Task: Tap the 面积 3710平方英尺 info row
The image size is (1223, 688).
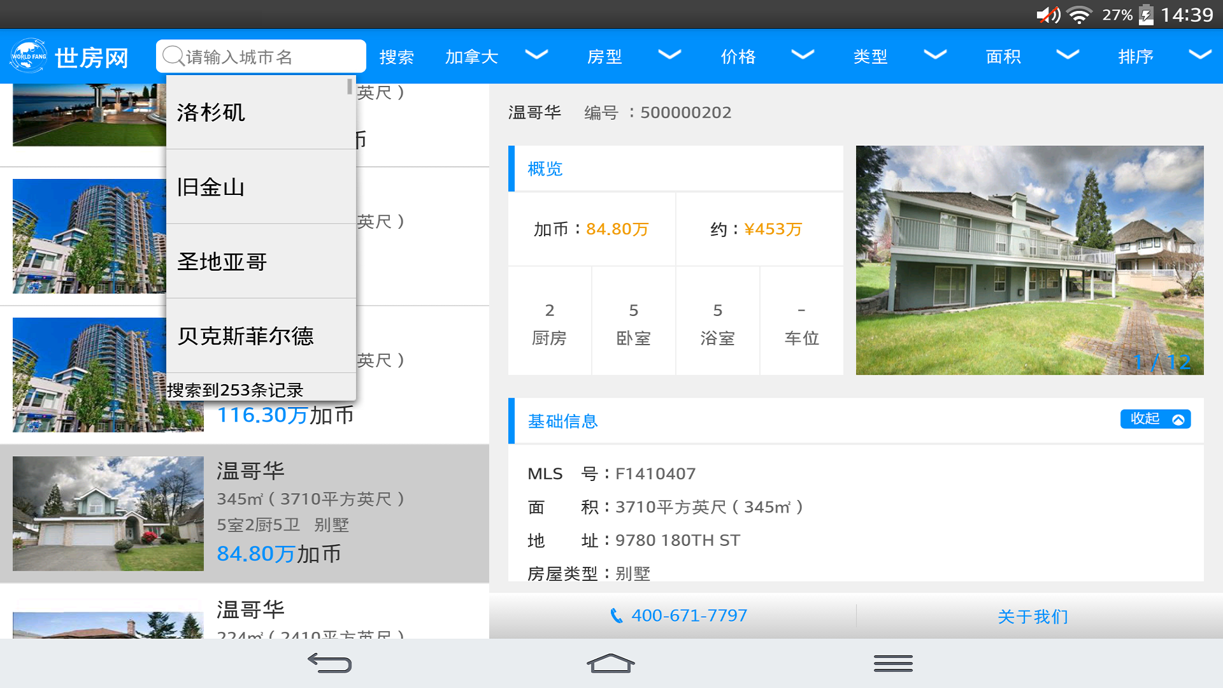Action: click(666, 507)
